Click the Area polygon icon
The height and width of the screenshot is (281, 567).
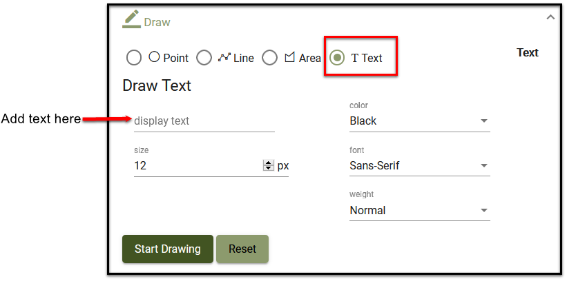290,57
